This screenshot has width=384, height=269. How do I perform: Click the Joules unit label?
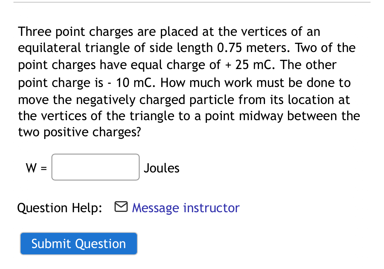pos(161,167)
